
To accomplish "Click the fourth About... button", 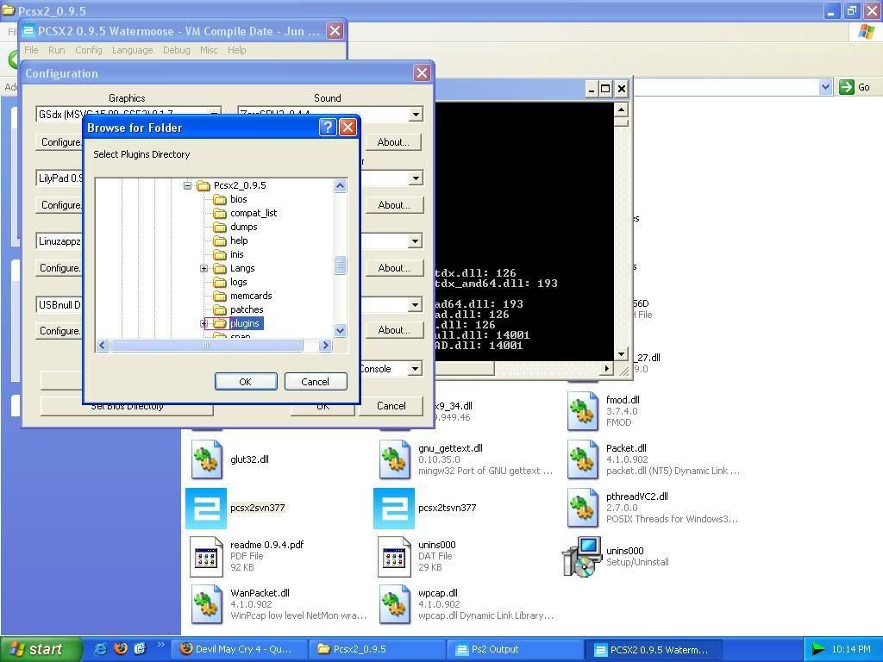I will 393,330.
